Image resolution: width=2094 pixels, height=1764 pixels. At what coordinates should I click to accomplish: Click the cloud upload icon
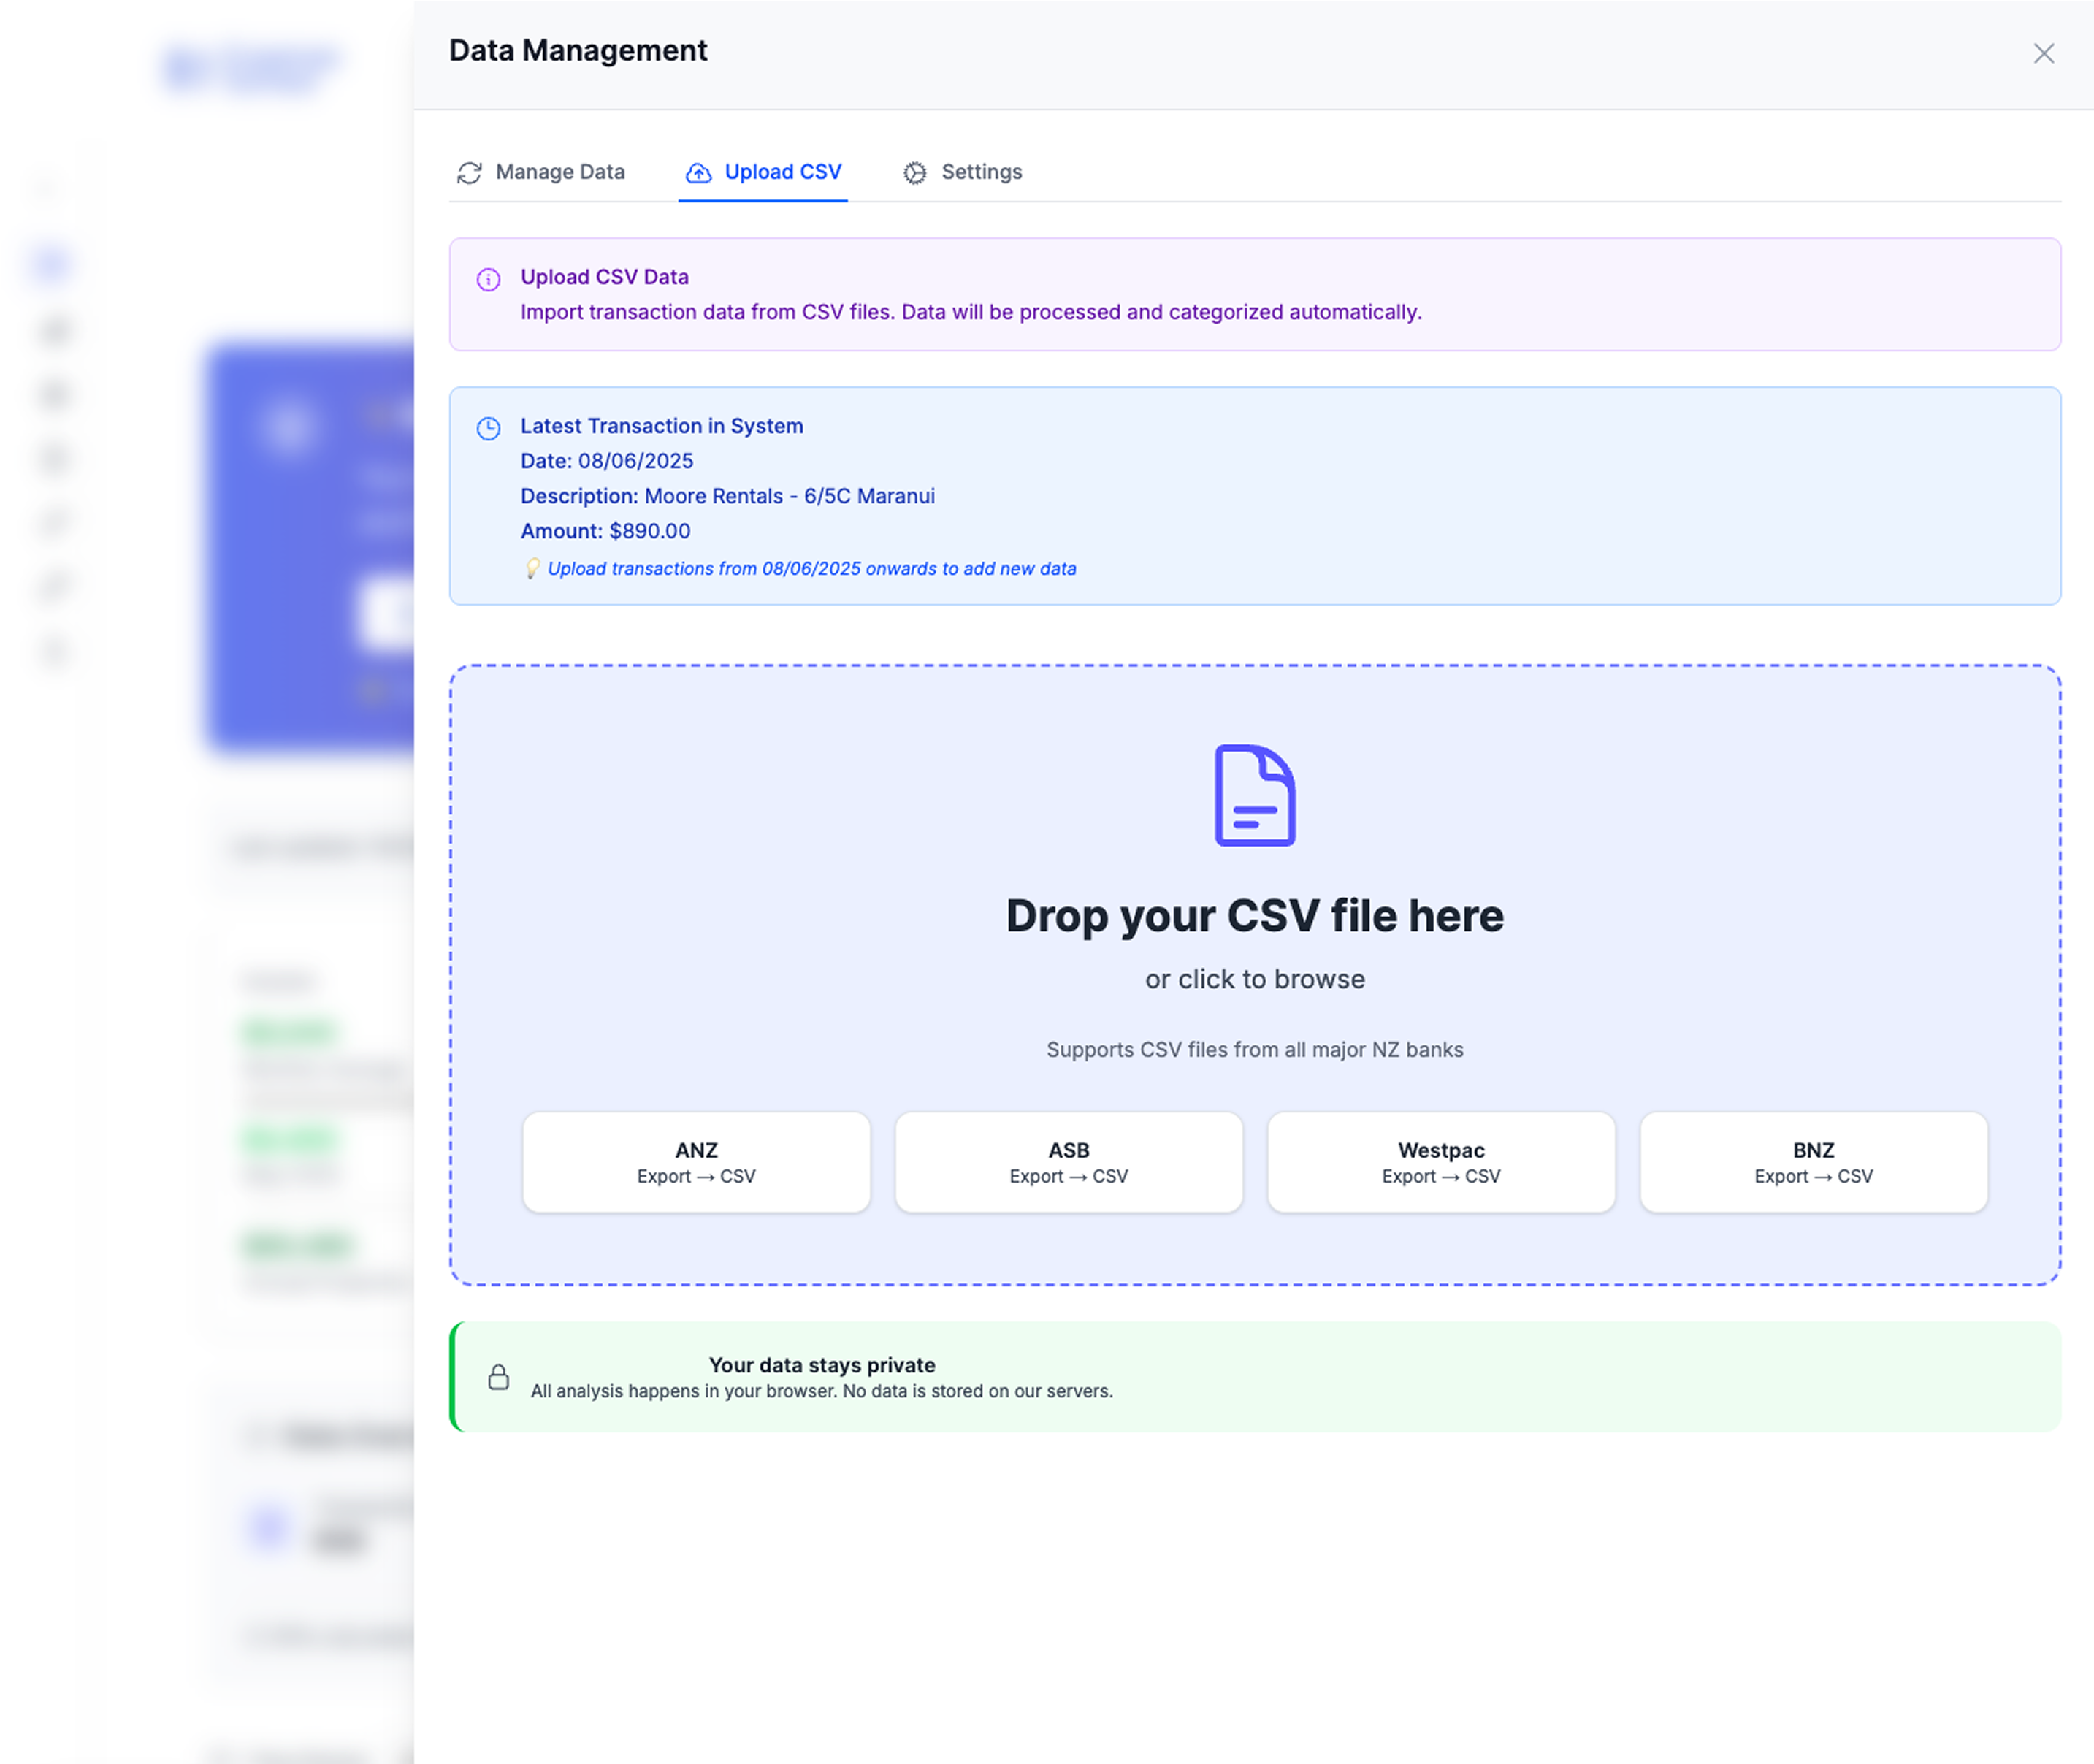(x=698, y=173)
